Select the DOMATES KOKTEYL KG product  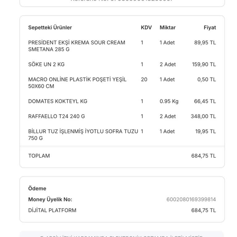[x=58, y=101]
